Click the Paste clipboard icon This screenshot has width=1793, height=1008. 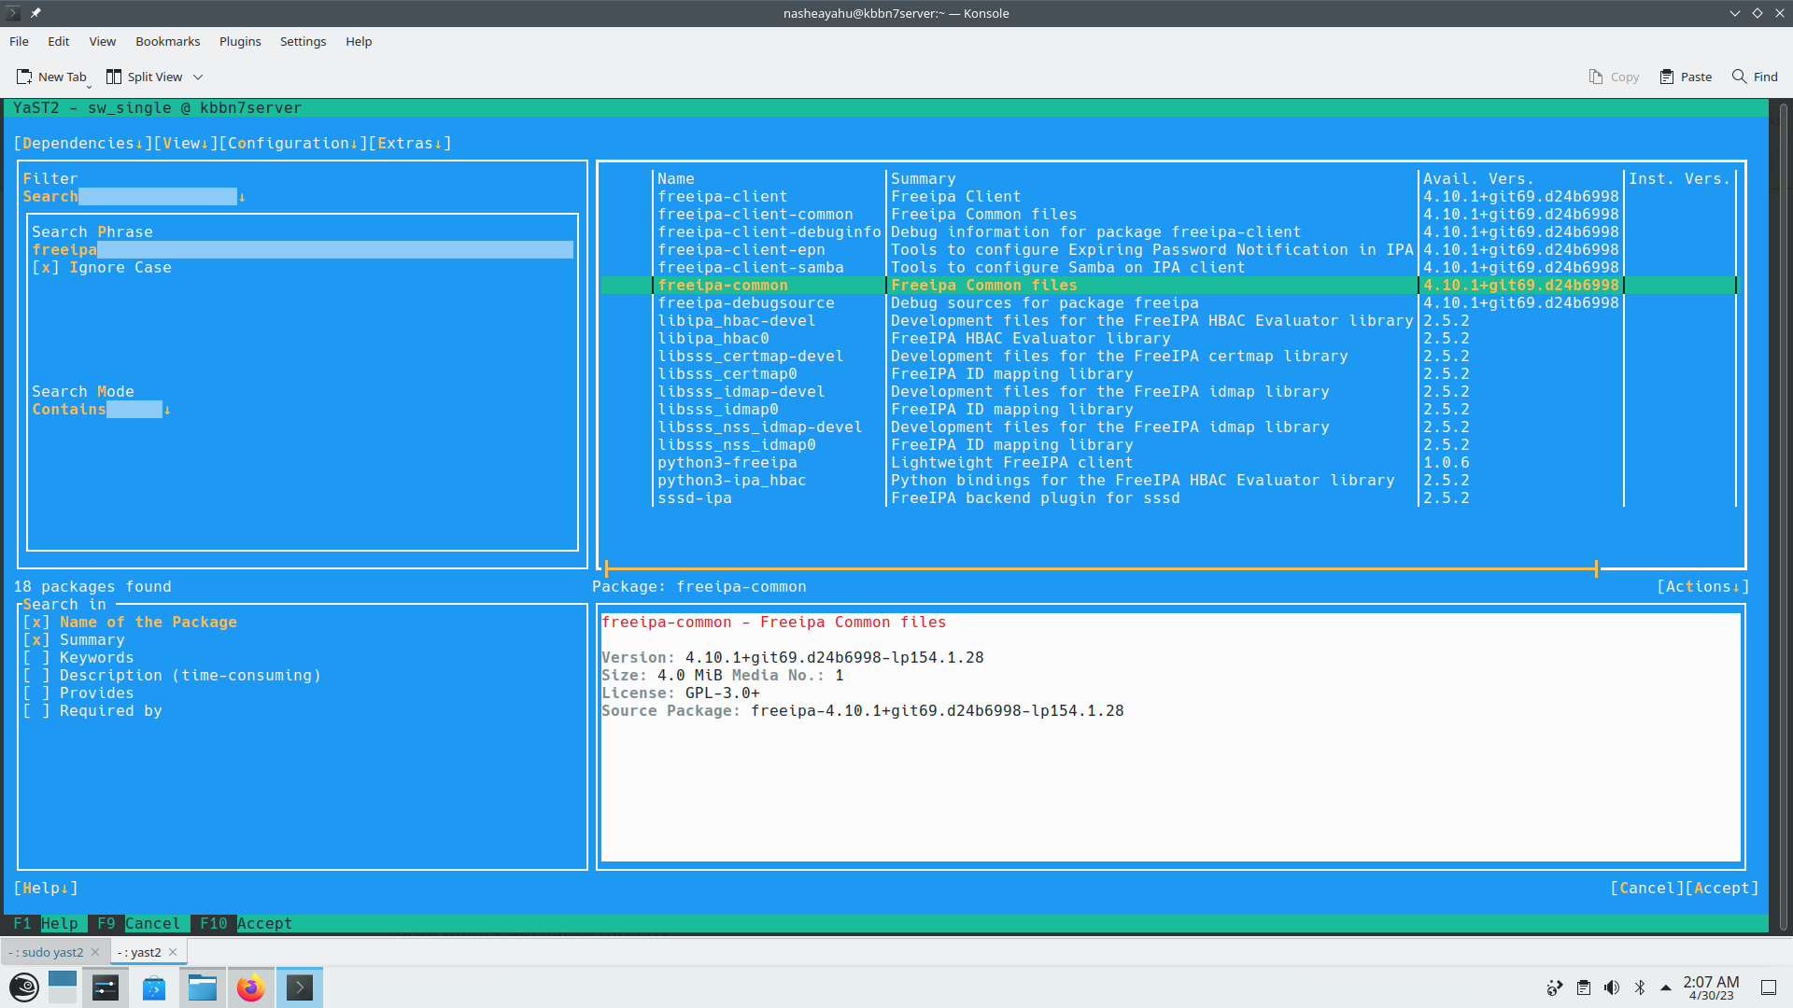[1666, 77]
